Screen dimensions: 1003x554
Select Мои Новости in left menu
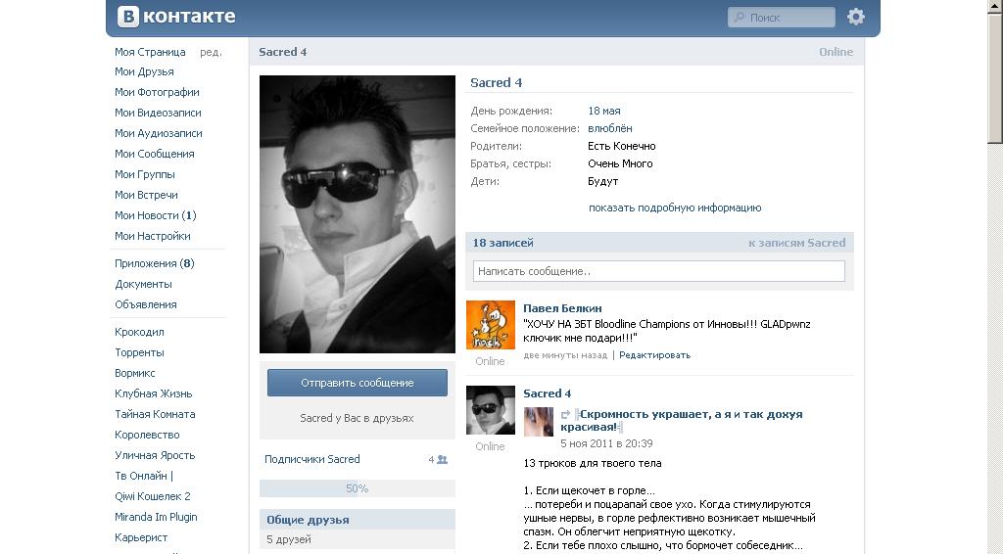tap(147, 215)
